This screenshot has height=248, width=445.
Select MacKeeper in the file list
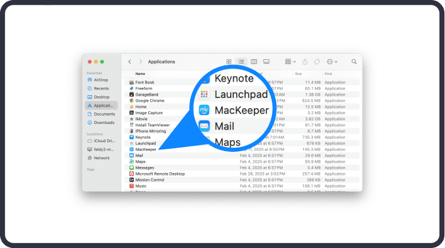tap(146, 149)
